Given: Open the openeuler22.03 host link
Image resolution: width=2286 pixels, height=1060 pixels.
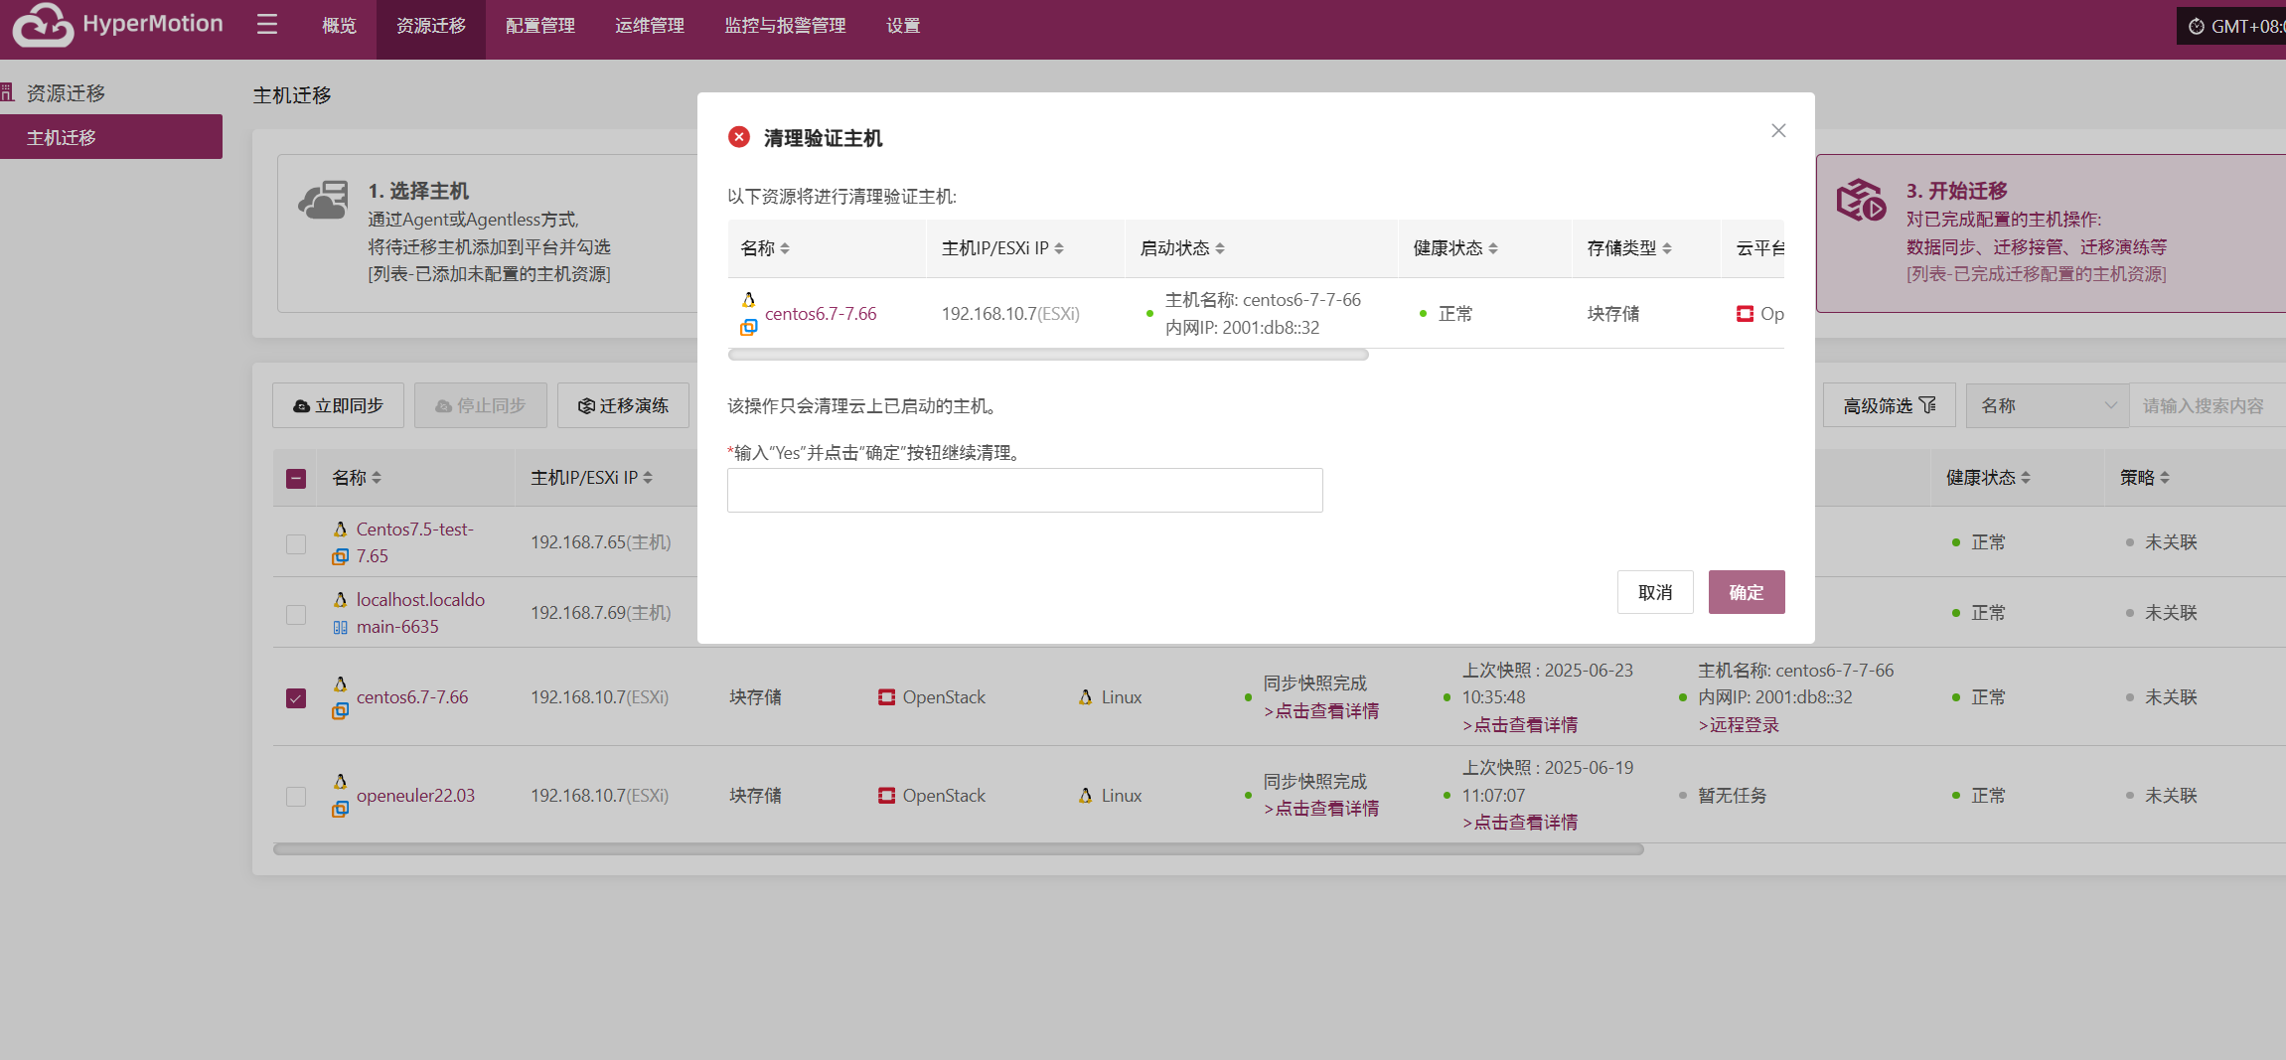Looking at the screenshot, I should click(x=415, y=796).
